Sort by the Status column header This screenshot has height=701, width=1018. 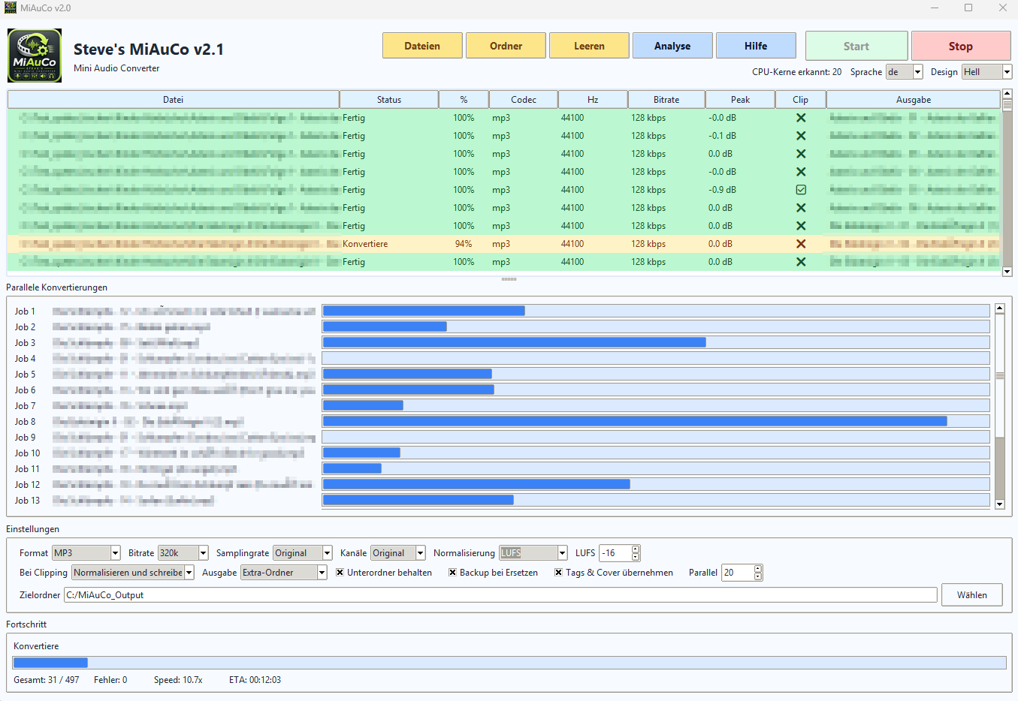(x=389, y=100)
